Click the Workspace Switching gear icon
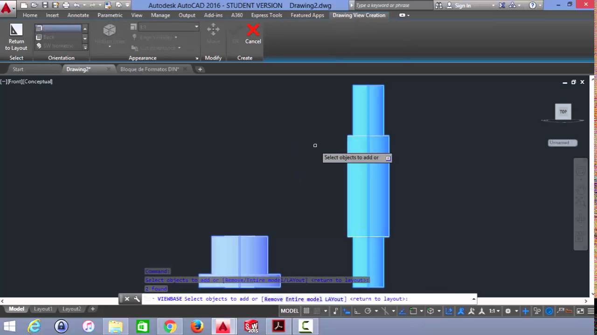Image resolution: width=597 pixels, height=335 pixels. point(508,311)
